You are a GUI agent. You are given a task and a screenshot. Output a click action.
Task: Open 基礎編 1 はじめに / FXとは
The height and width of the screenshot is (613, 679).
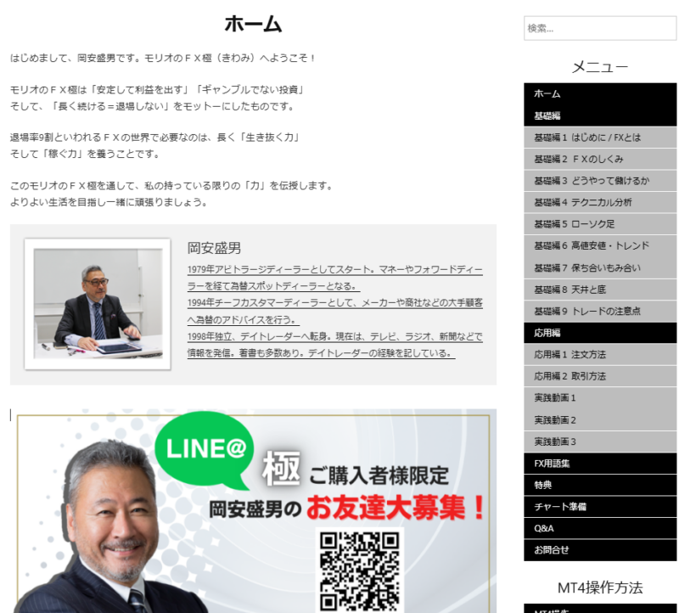click(600, 138)
